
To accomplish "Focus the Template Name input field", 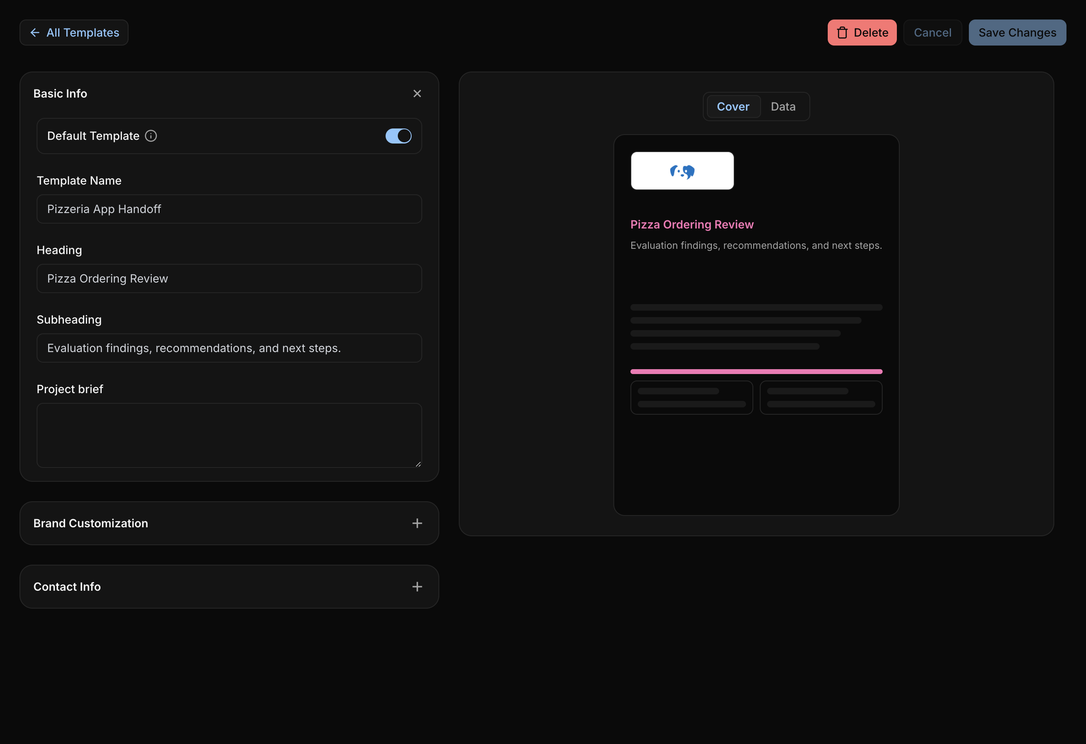I will [229, 209].
